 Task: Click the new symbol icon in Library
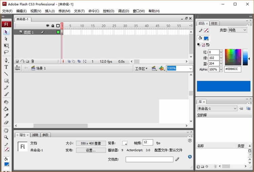(x=198, y=166)
